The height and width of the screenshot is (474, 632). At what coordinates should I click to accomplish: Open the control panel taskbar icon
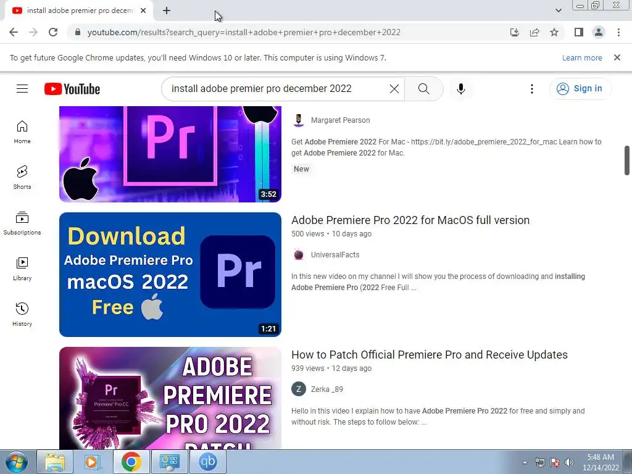[169, 462]
